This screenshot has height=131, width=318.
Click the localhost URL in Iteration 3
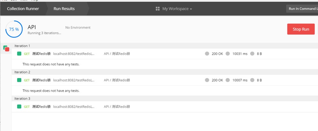pos(74,107)
